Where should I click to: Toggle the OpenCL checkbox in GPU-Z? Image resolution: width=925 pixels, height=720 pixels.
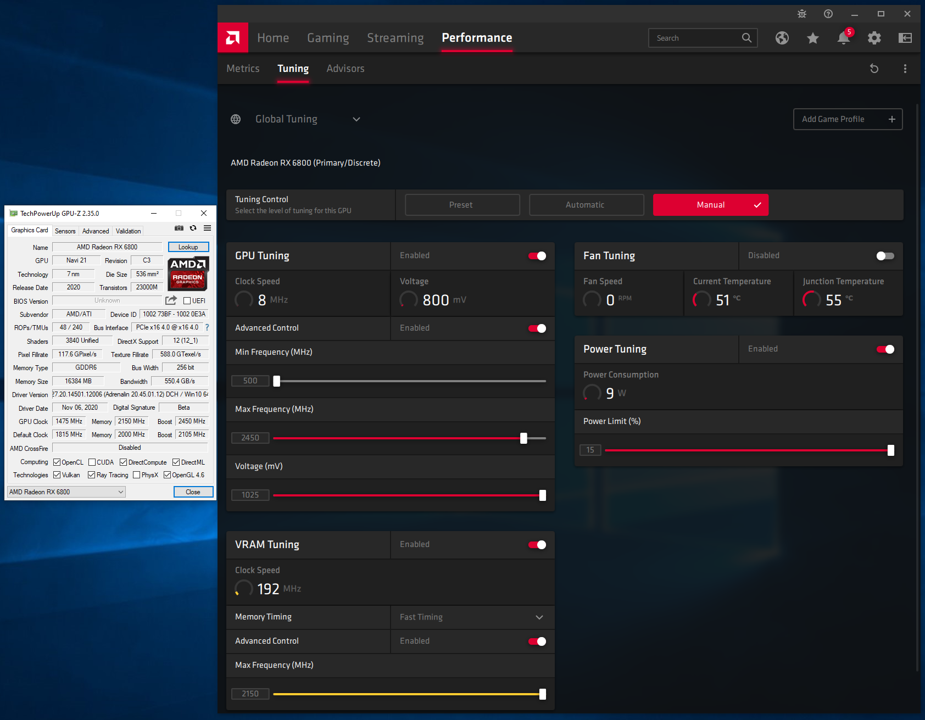57,462
